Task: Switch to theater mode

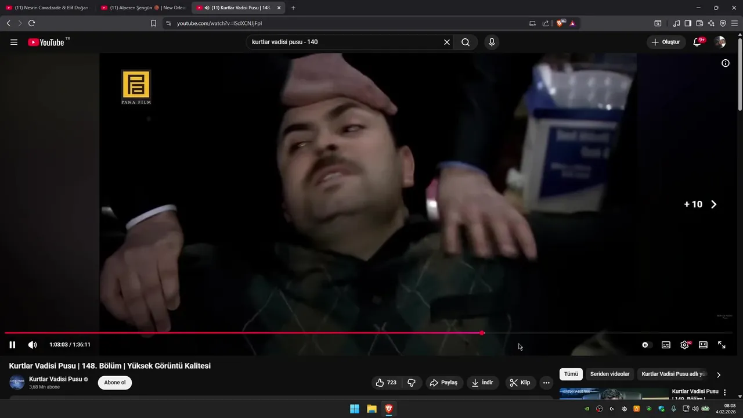Action: 703,345
